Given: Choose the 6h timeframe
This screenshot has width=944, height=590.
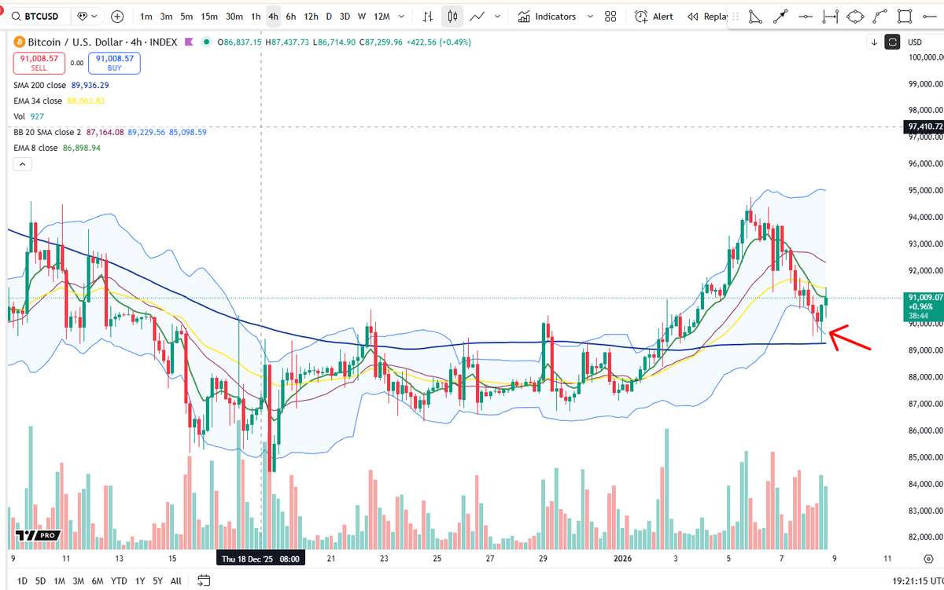Looking at the screenshot, I should [x=291, y=16].
